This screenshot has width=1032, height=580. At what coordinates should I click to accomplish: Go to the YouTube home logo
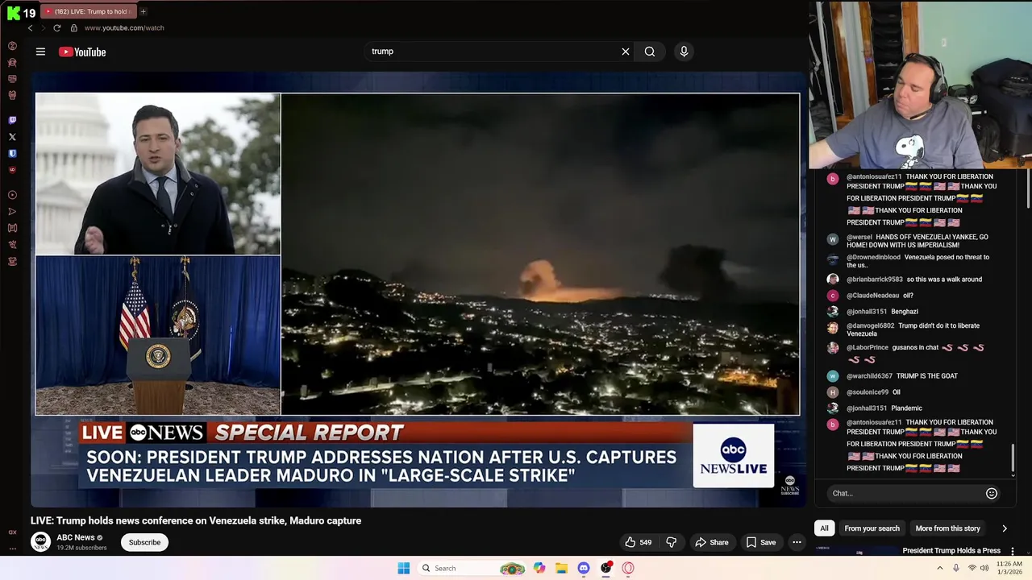point(82,52)
